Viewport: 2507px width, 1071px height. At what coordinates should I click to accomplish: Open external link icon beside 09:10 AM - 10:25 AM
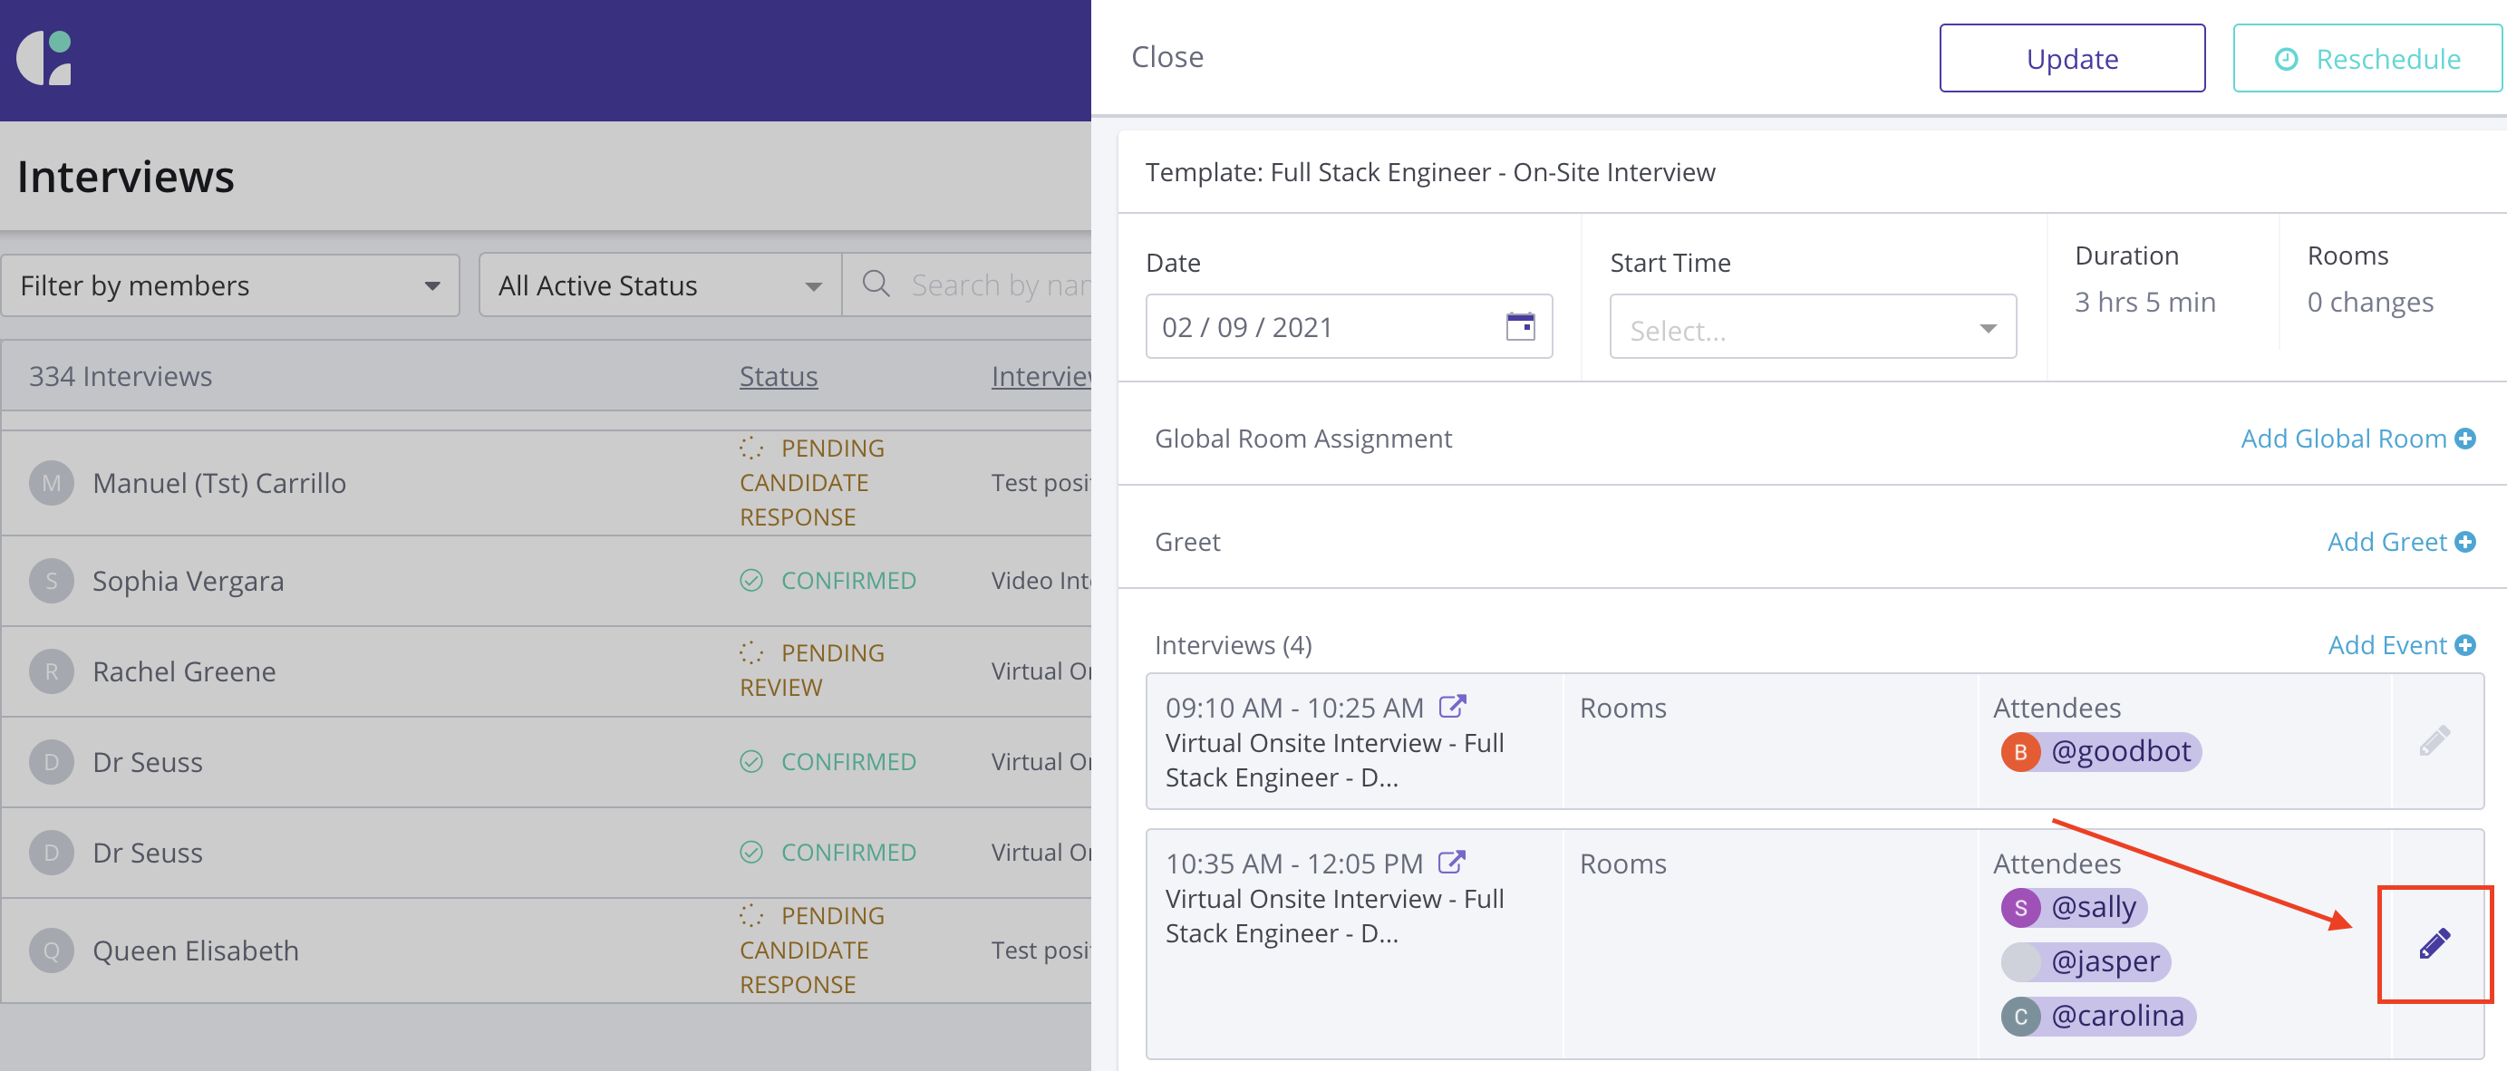point(1452,706)
